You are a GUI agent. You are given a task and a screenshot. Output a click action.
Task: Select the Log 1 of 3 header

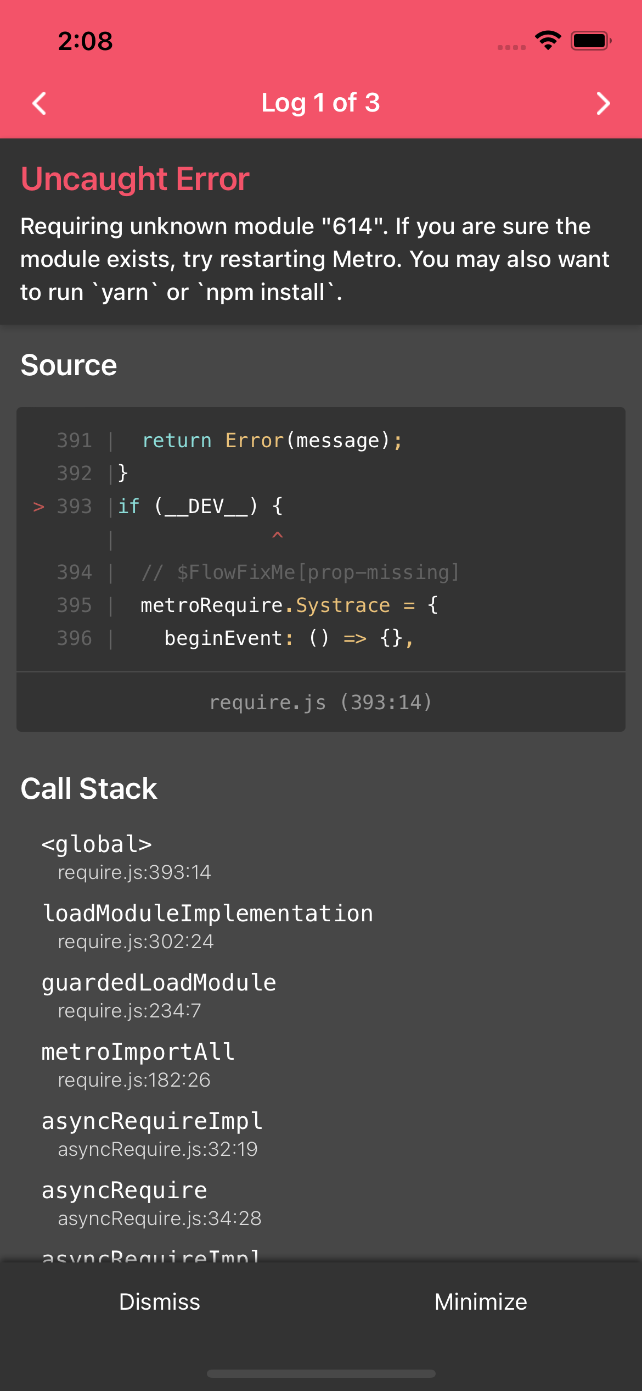click(x=320, y=103)
